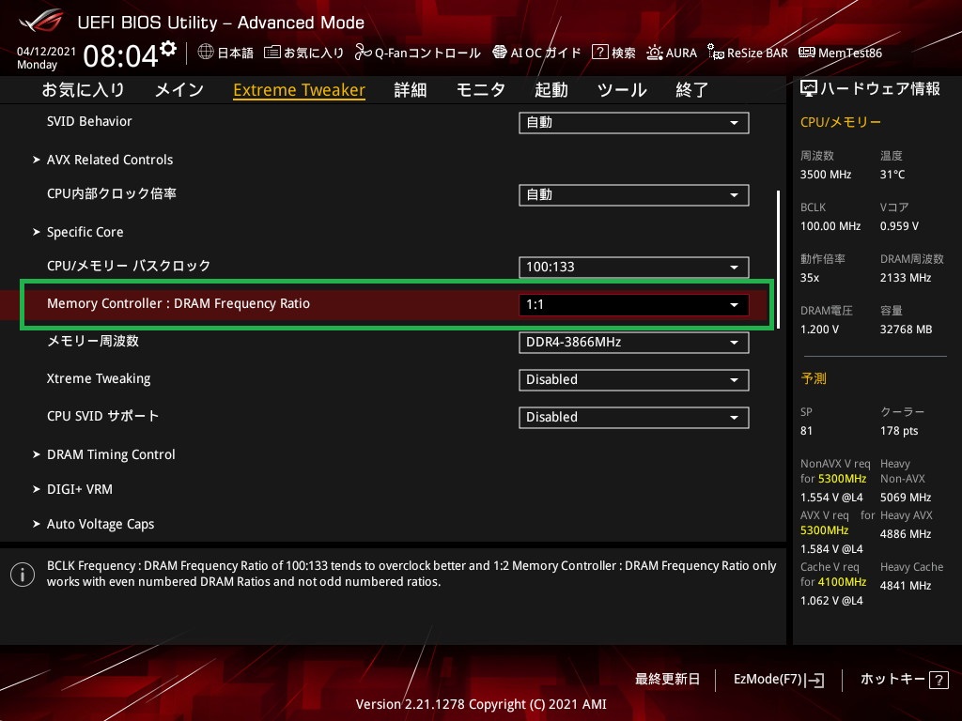Image resolution: width=962 pixels, height=721 pixels.
Task: Click Vコア value 0.959 V
Action: 899,226
